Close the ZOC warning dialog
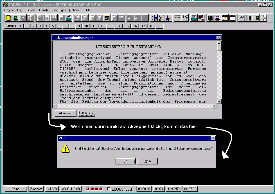The height and width of the screenshot is (194, 275). click(213, 138)
